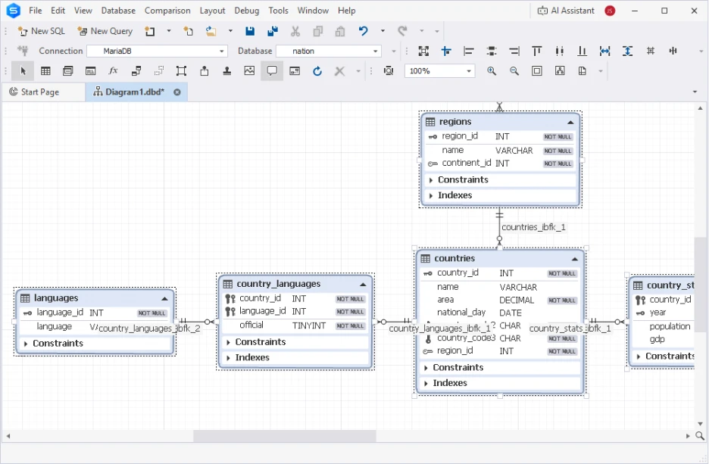The height and width of the screenshot is (464, 709).
Task: Open the Comparison menu
Action: tap(167, 11)
